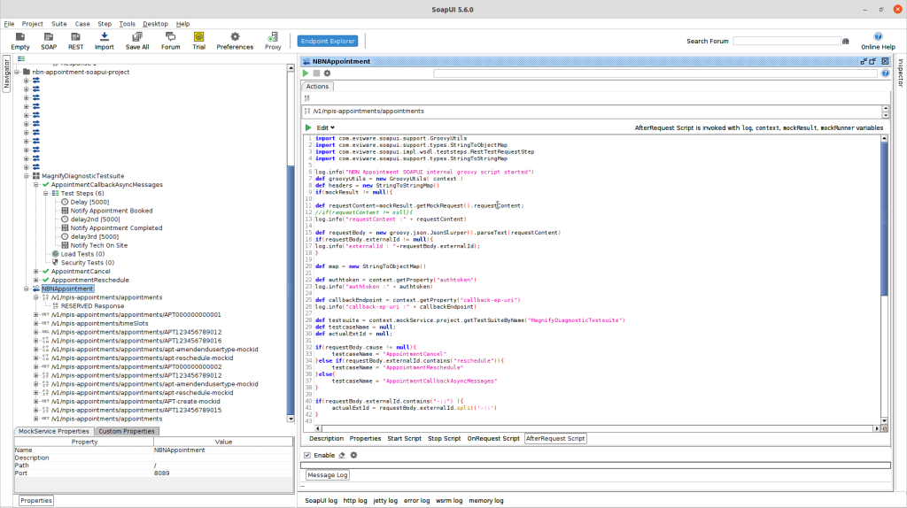The image size is (907, 508).
Task: Open mock service options gear icon
Action: point(327,73)
